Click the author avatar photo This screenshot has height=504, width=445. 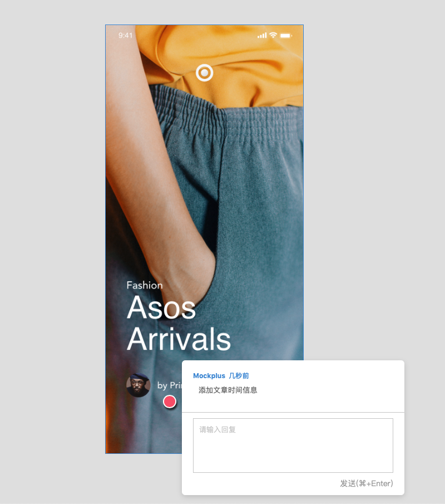[139, 385]
